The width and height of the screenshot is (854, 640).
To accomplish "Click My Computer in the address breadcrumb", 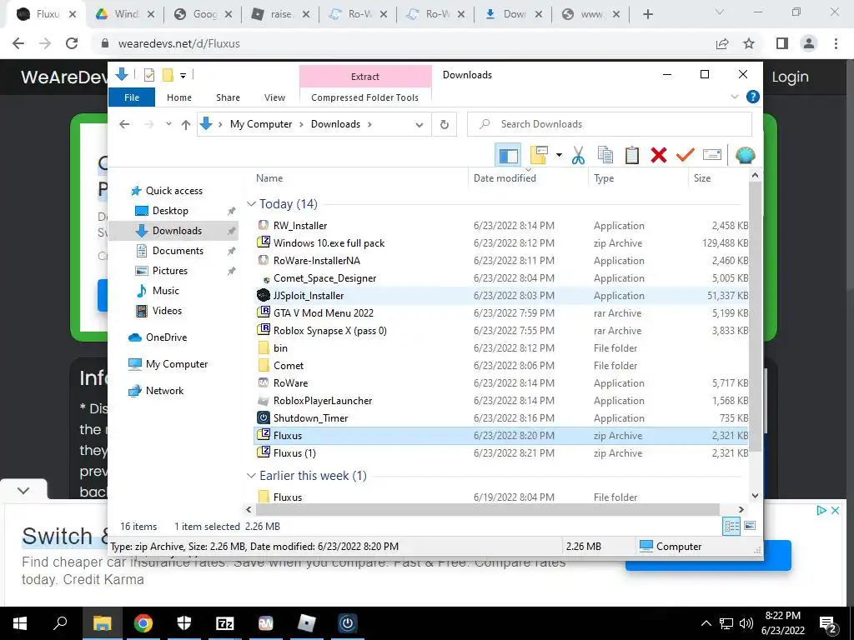I will 261,124.
